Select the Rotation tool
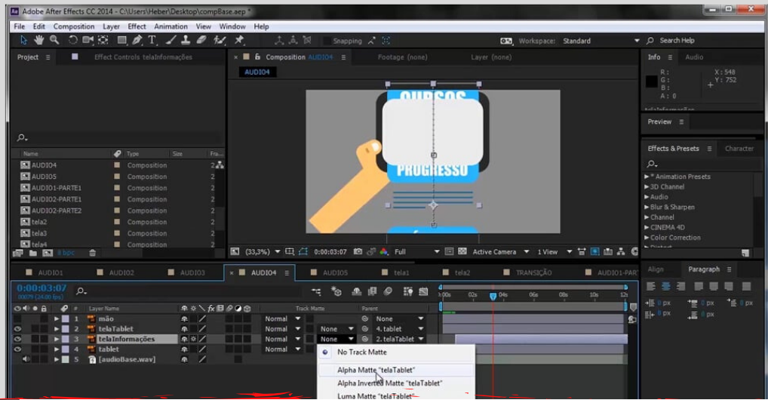The image size is (768, 400). 72,40
